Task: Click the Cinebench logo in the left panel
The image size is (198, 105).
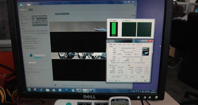Action: (37, 56)
